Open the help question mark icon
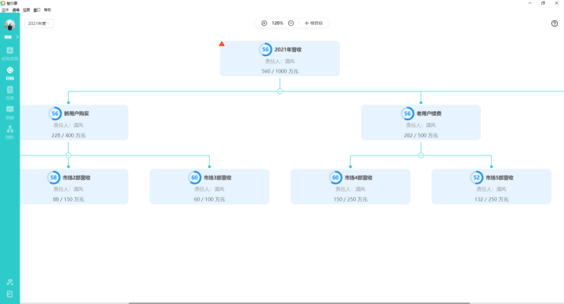Viewport: 564px width, 304px height. click(555, 23)
